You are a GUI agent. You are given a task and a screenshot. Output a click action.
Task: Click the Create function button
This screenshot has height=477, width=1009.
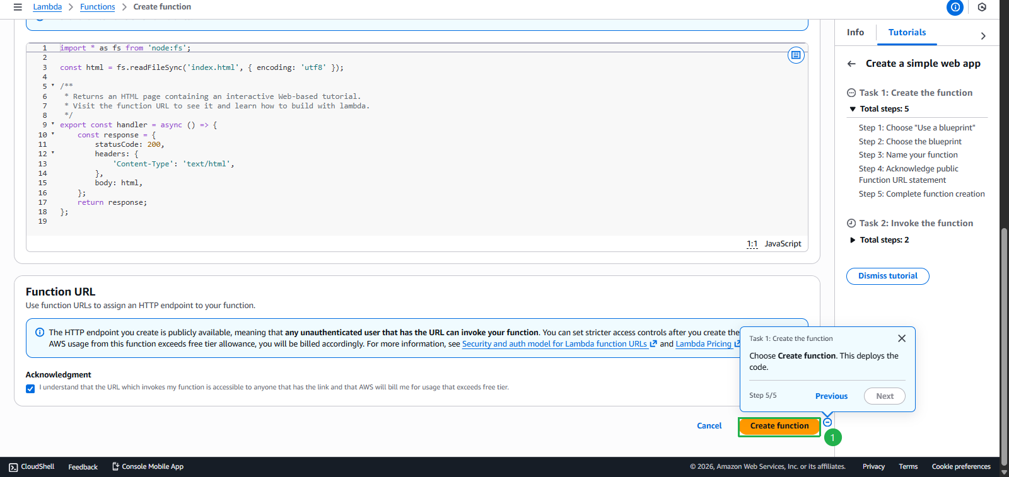click(x=779, y=426)
